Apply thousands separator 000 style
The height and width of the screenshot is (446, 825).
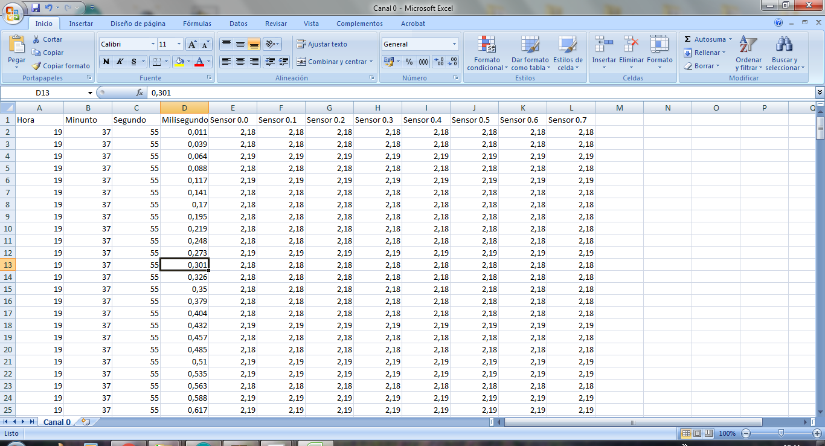point(423,62)
